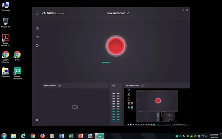This screenshot has height=139, width=222.
Task: Click the Kaltura Classroom logo
Action: tap(50, 13)
